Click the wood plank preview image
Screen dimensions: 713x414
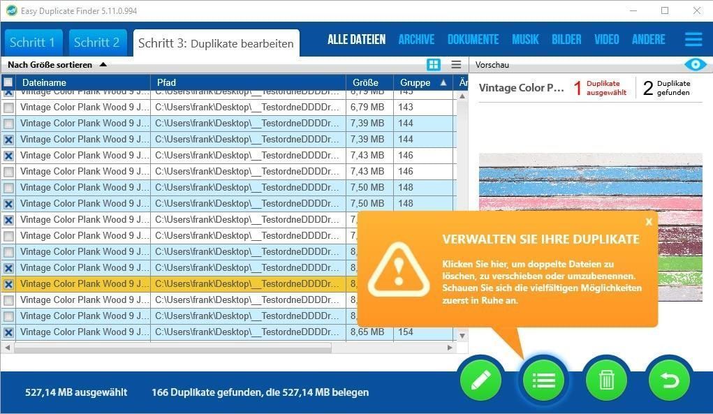pos(590,182)
